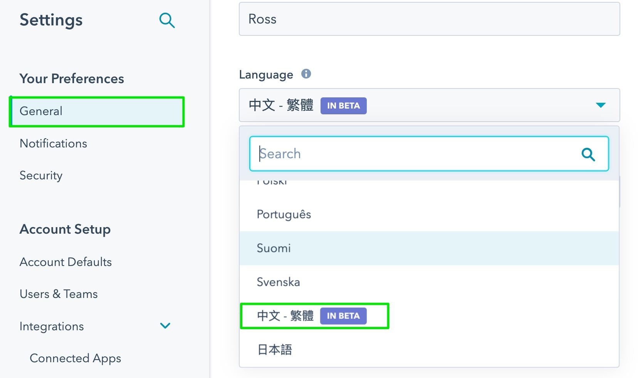Select Notifications in the sidebar
638x378 pixels.
pyautogui.click(x=53, y=143)
